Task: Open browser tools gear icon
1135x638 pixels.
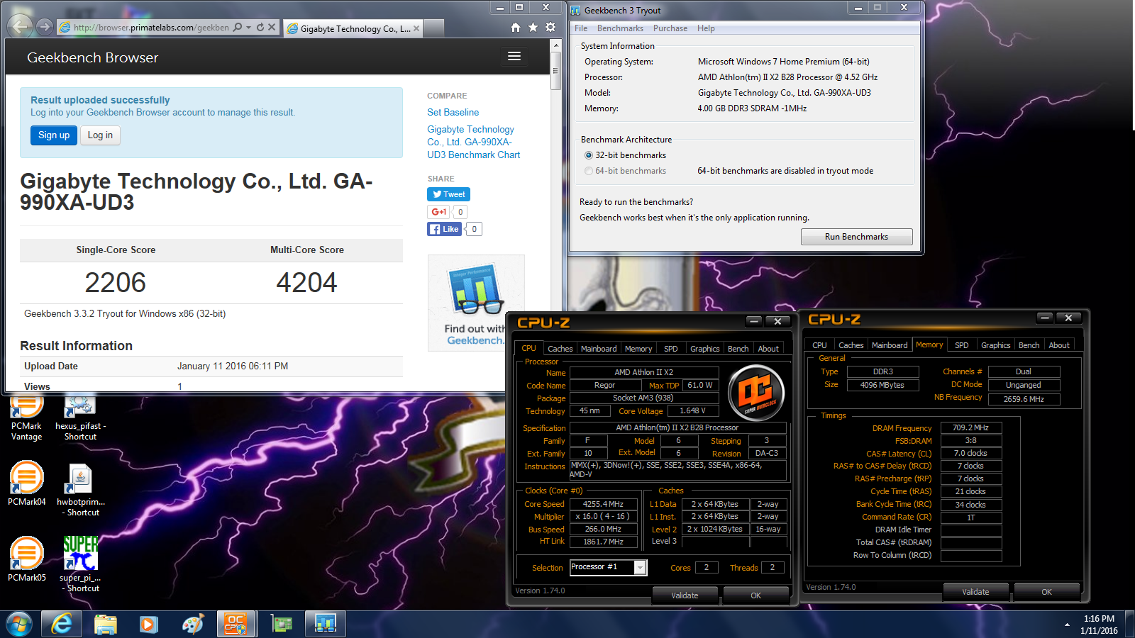Action: pos(550,27)
